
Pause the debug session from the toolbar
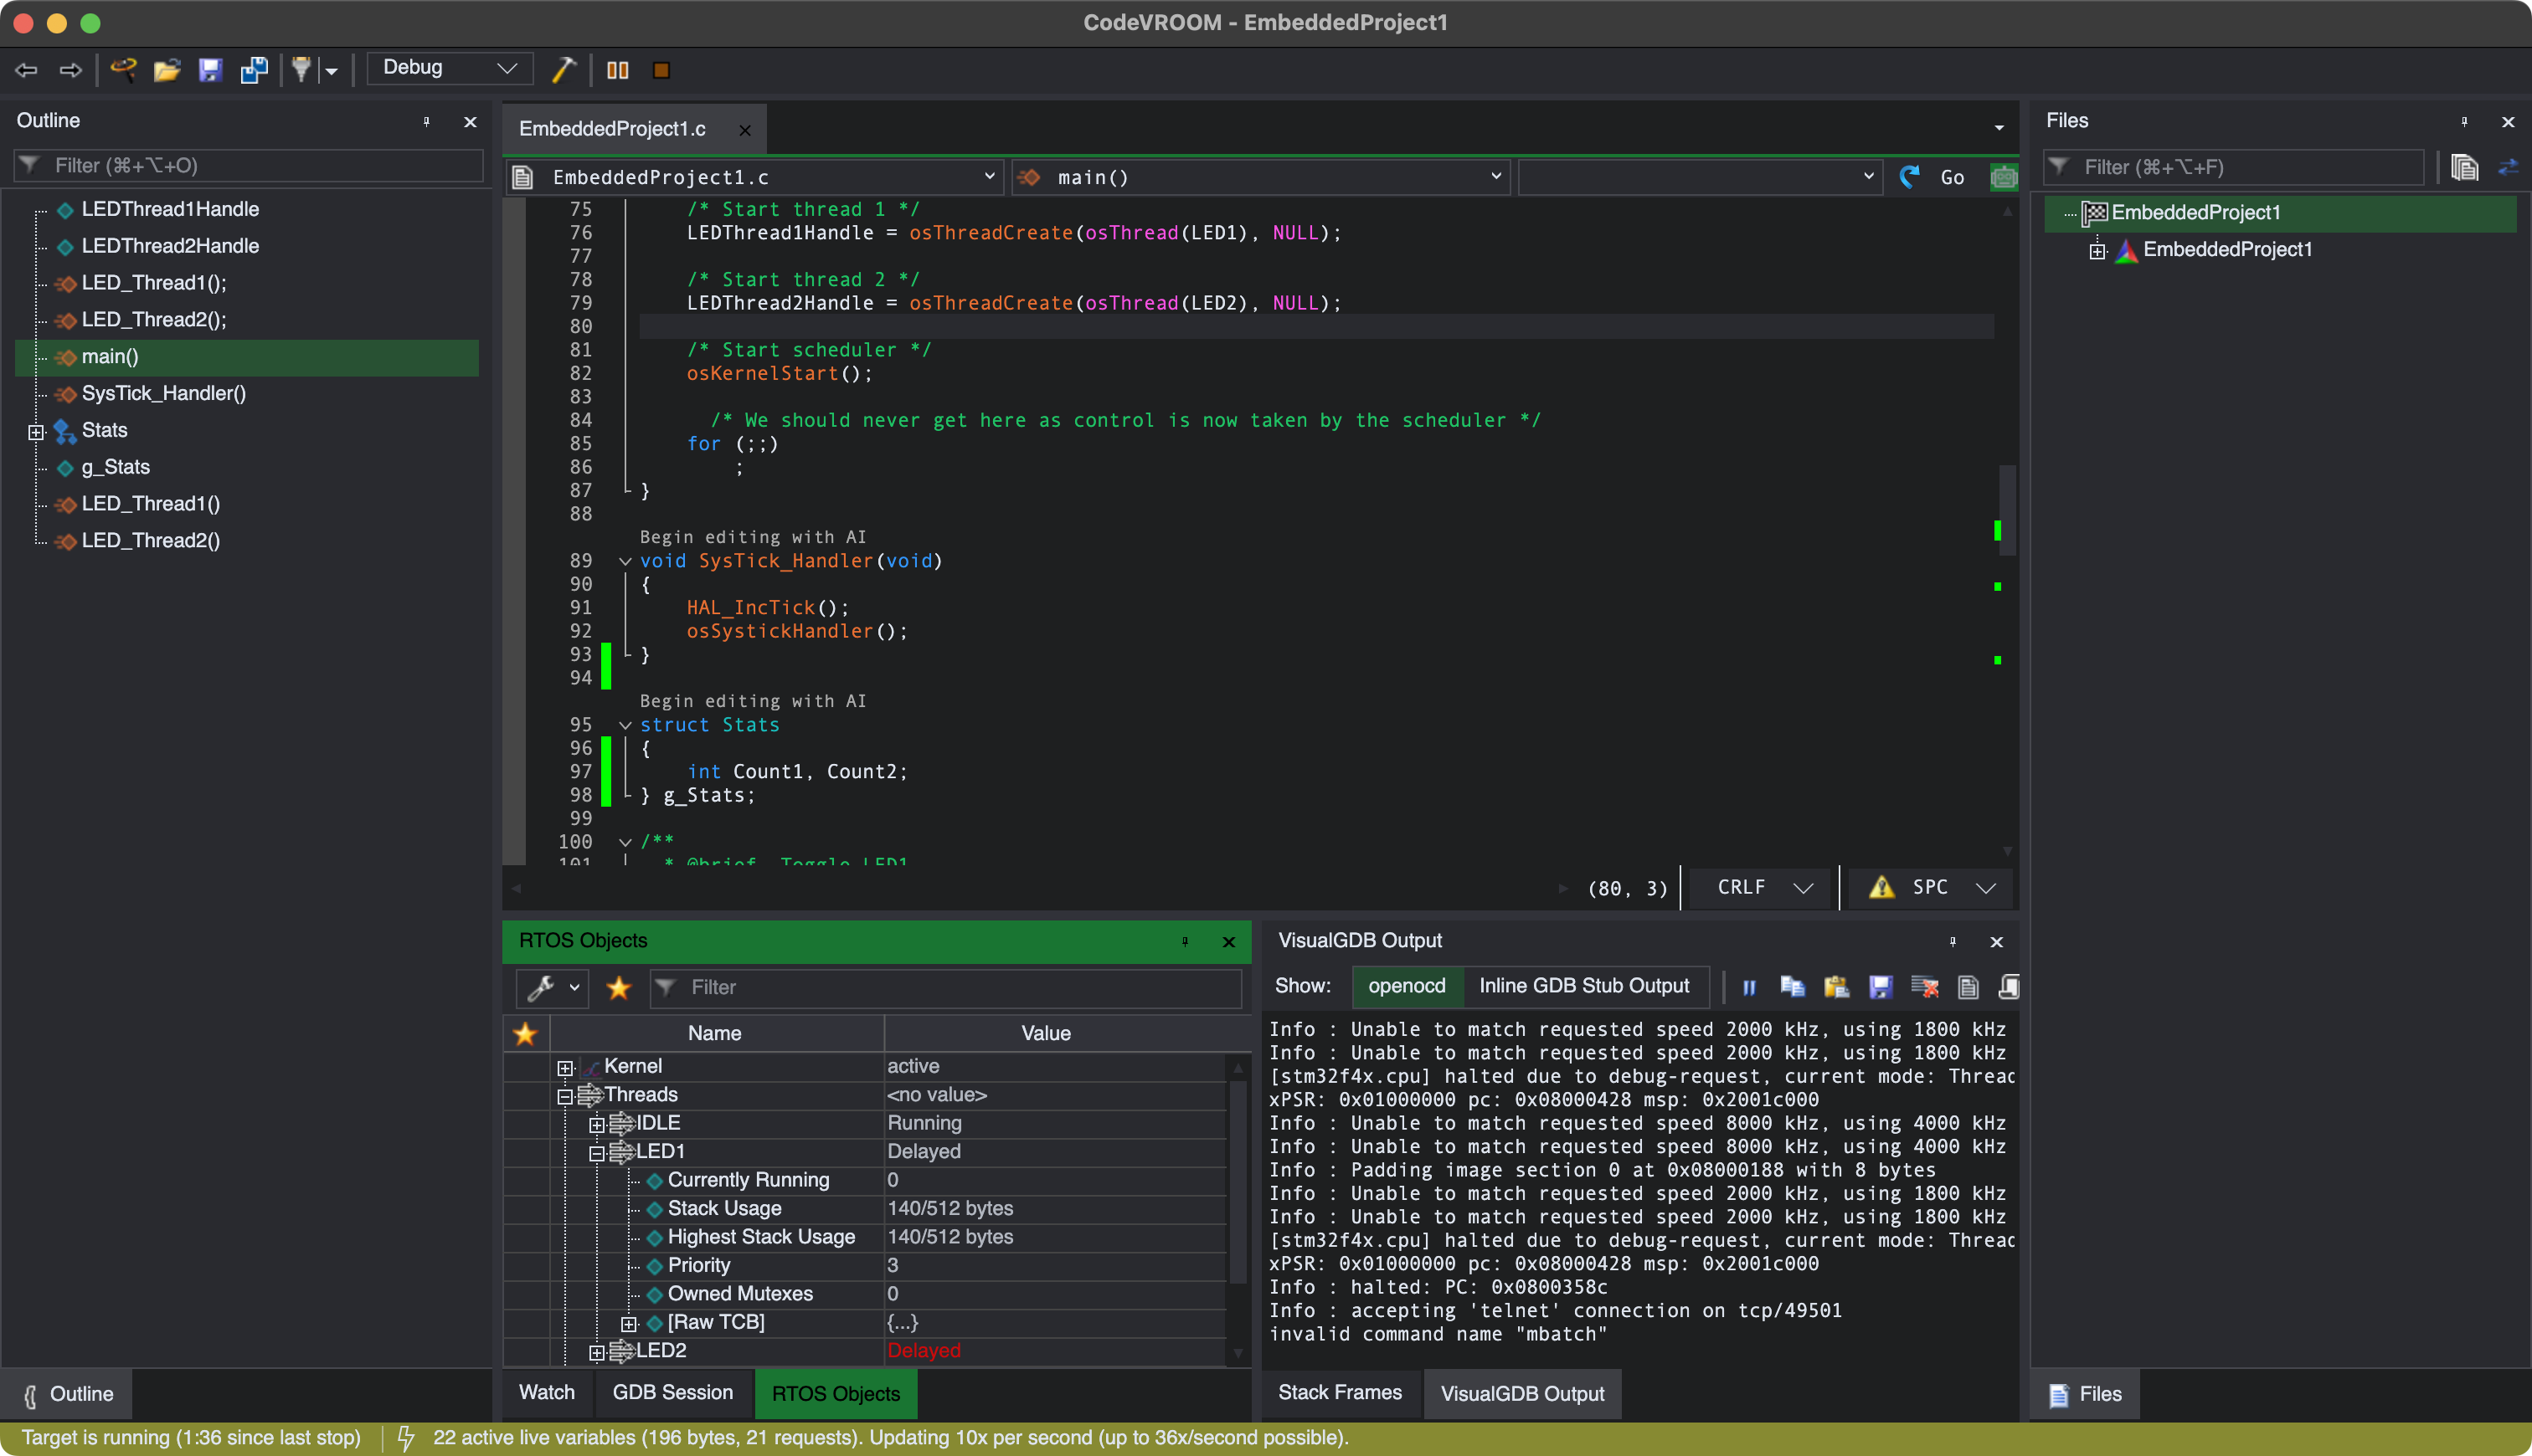(617, 70)
